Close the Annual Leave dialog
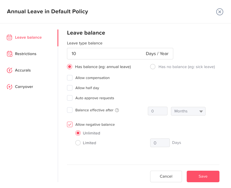This screenshot has width=231, height=188. (x=220, y=12)
